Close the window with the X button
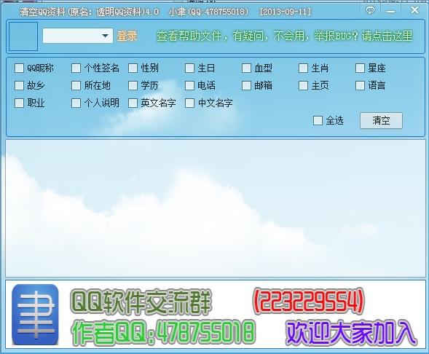 414,10
